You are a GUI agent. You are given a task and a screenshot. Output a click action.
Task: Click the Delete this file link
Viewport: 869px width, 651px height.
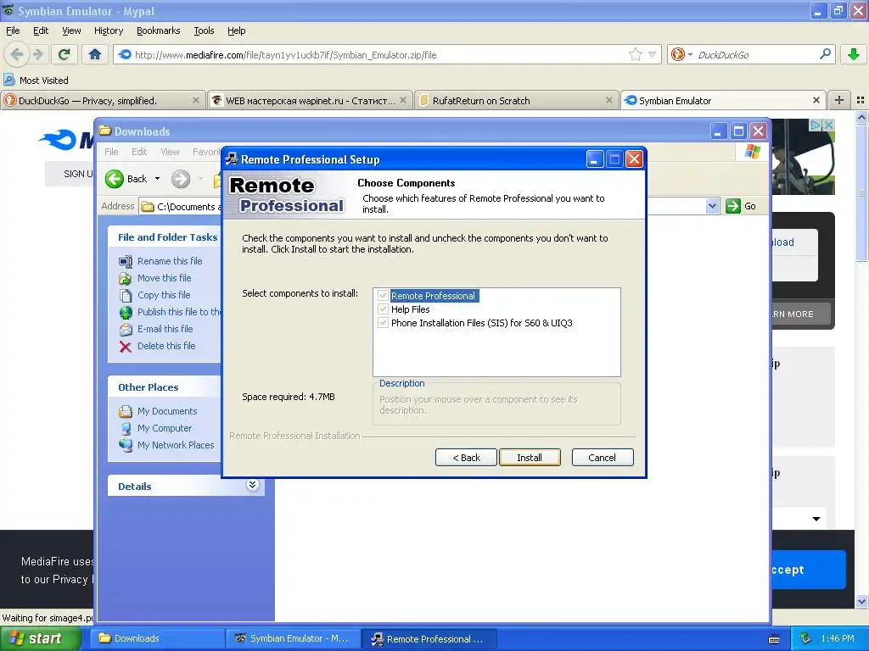tap(166, 346)
